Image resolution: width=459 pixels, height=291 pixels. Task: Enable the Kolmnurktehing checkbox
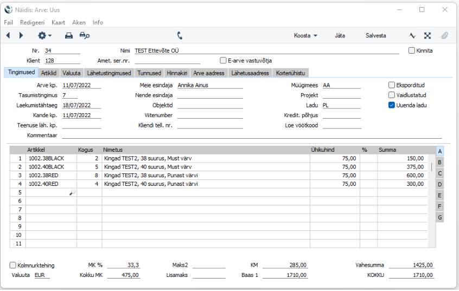point(12,266)
